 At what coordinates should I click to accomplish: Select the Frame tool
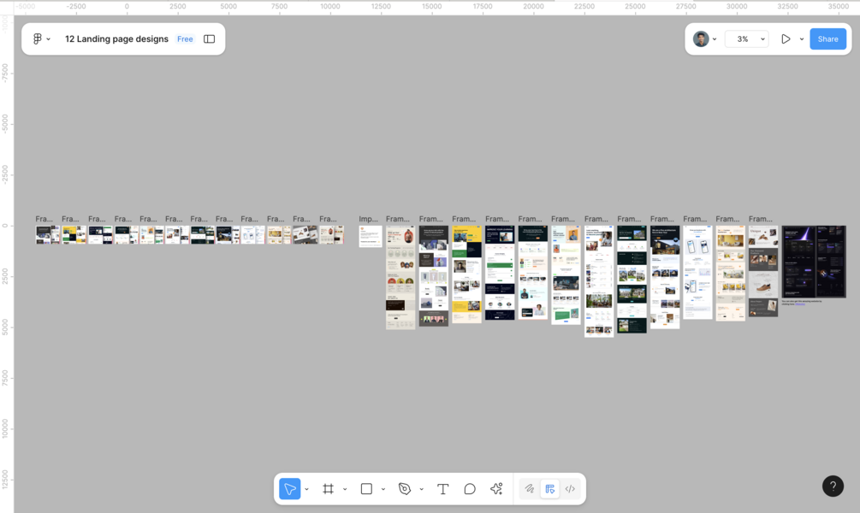click(328, 489)
